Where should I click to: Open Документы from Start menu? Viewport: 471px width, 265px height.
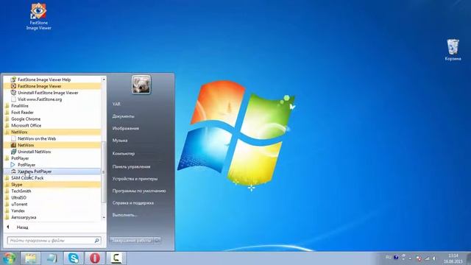[x=123, y=116]
